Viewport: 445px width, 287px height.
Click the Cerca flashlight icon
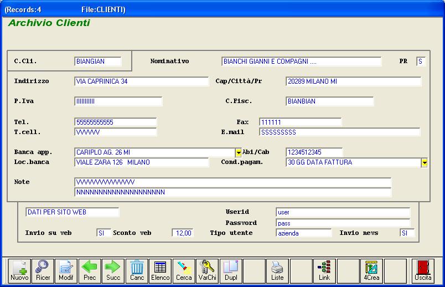click(x=184, y=271)
